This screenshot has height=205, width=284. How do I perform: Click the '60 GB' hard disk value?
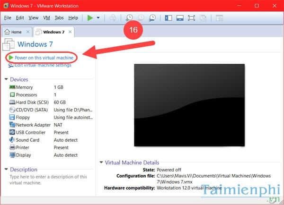point(60,102)
